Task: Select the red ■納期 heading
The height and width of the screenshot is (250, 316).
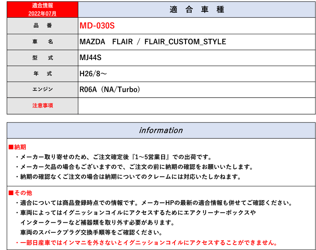Action: [17, 147]
